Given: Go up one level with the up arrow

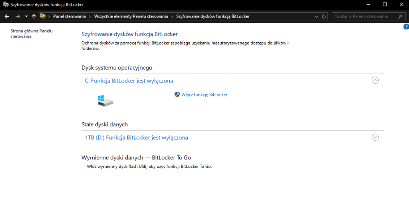Looking at the screenshot, I should pos(34,16).
